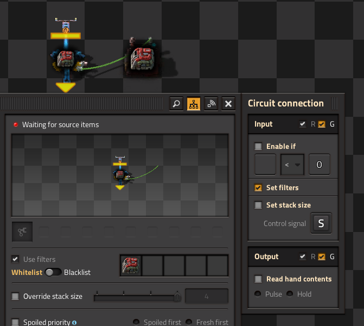Adjust the override stack size slider
The height and width of the screenshot is (326, 364).
coord(137,297)
